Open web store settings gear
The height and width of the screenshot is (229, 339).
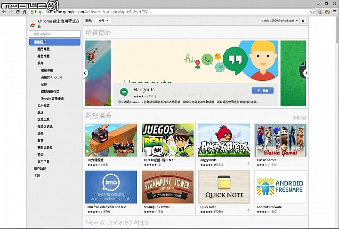303,21
